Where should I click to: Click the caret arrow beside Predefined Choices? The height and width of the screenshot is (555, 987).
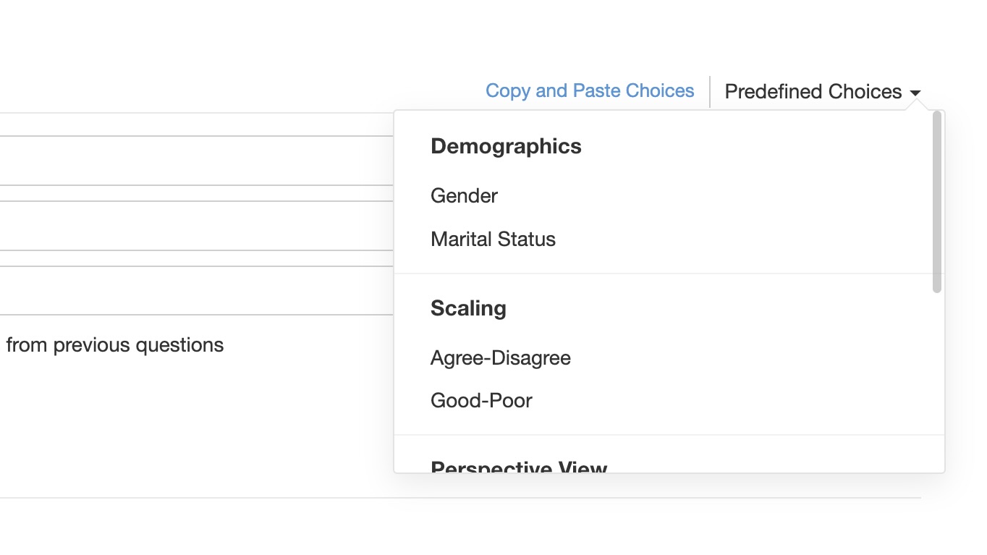[915, 93]
